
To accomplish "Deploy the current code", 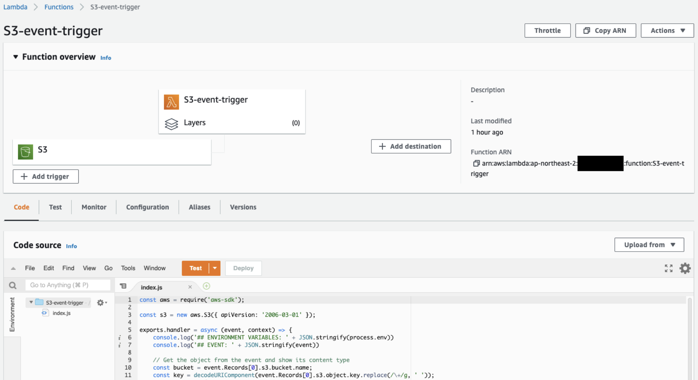I will click(243, 268).
